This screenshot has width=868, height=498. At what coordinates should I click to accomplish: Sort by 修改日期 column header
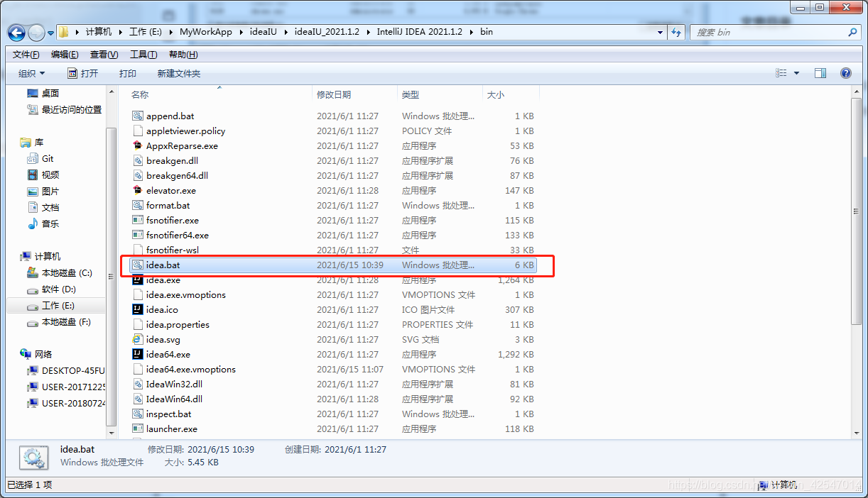[x=355, y=94]
